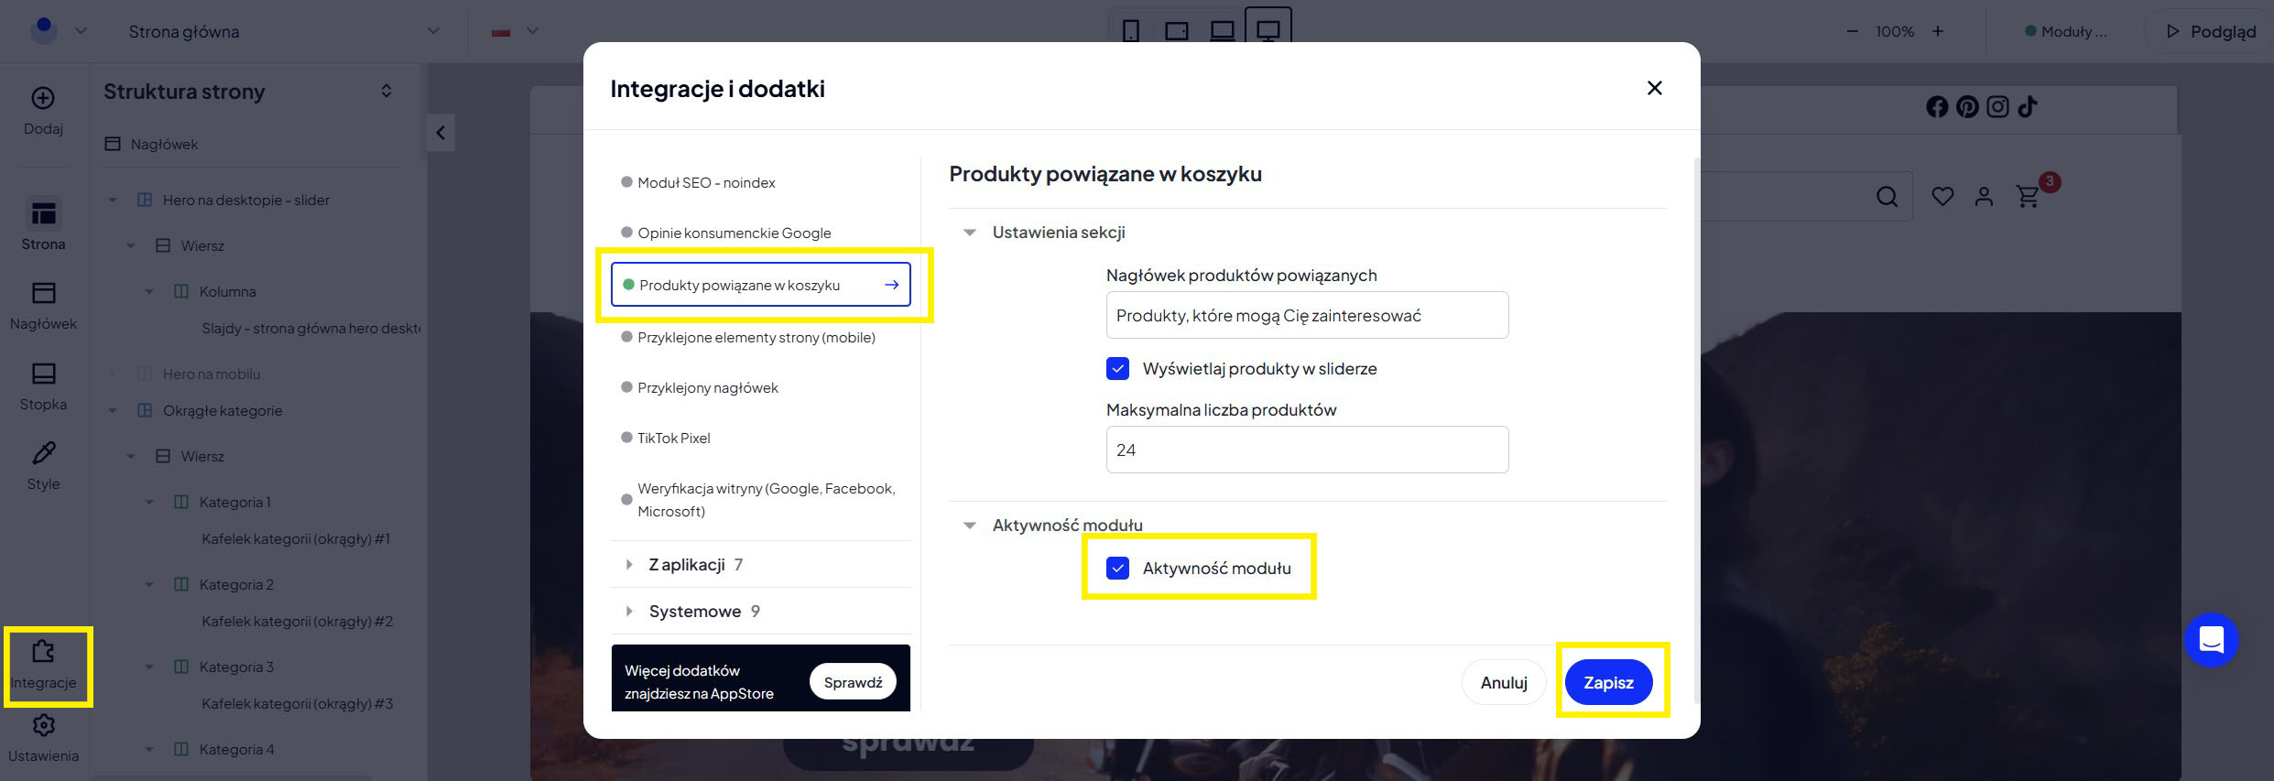Image resolution: width=2274 pixels, height=781 pixels.
Task: Click the Dodaj plus icon
Action: pyautogui.click(x=43, y=99)
